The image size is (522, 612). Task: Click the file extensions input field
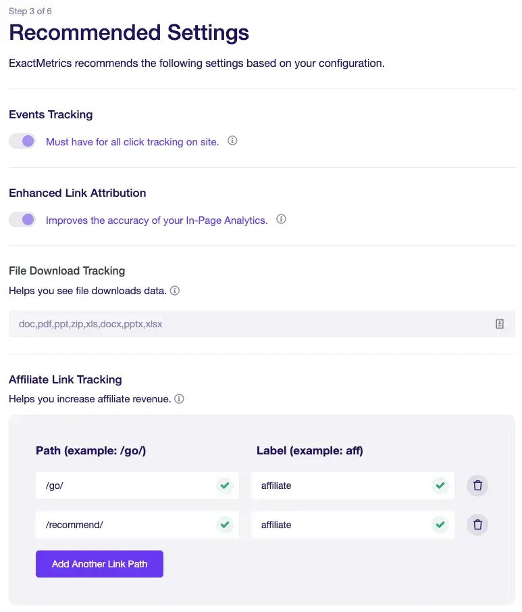[x=250, y=324]
